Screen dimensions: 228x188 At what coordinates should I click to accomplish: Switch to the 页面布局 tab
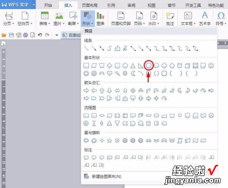pos(90,5)
